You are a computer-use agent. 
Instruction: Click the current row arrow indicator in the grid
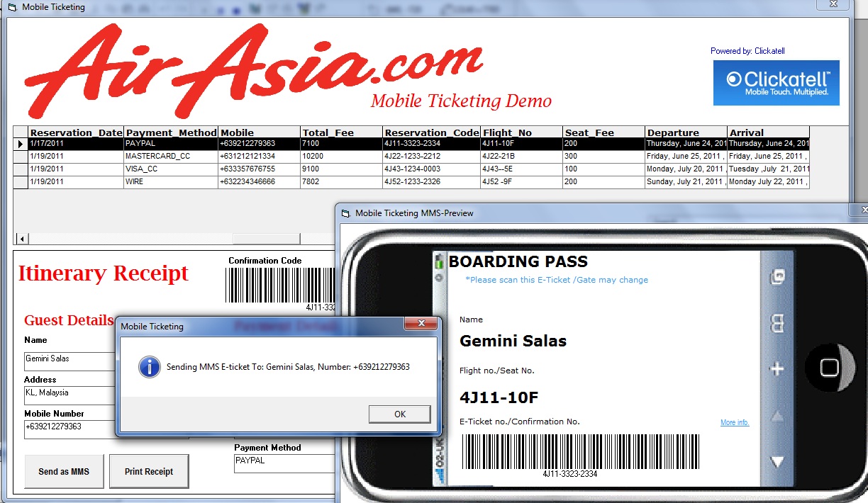tap(21, 144)
